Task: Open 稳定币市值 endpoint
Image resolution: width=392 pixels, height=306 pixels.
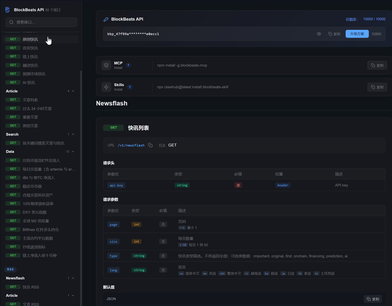Action: (41, 186)
